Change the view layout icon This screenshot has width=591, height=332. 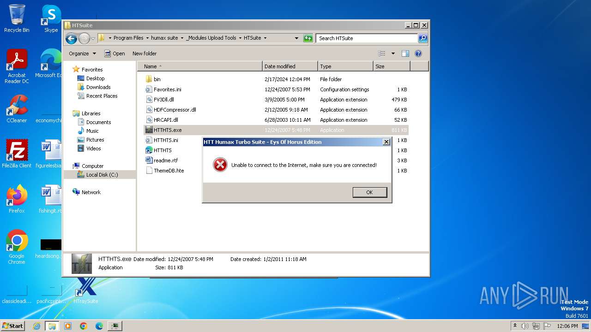382,53
